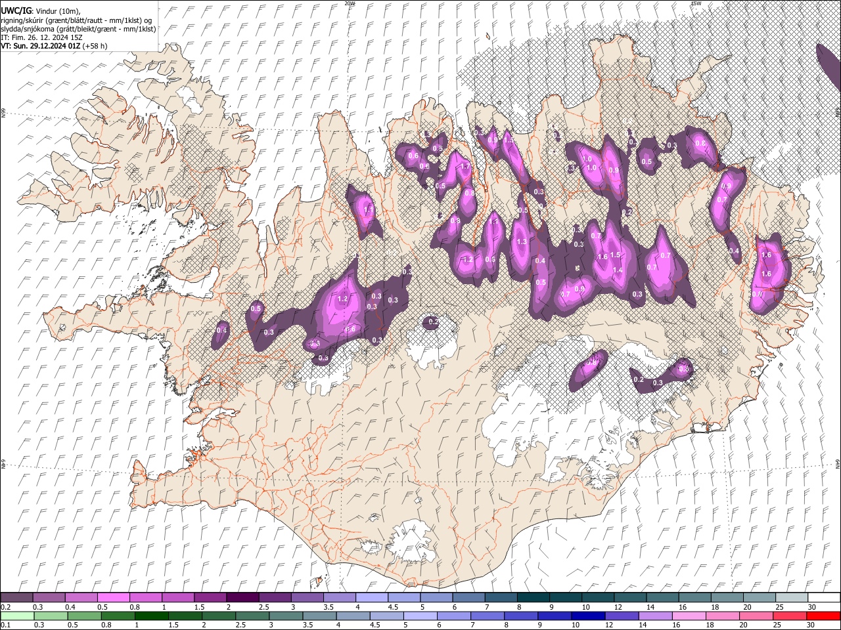Select the snow legend swatch between 6 and 7
The image size is (841, 630).
469,598
